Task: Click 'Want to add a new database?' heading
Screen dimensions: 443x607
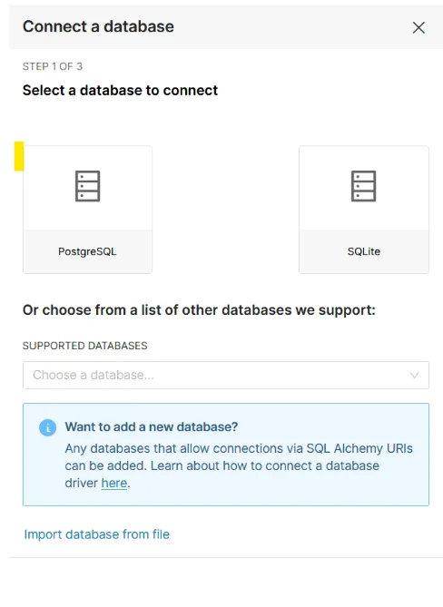Action: click(152, 427)
